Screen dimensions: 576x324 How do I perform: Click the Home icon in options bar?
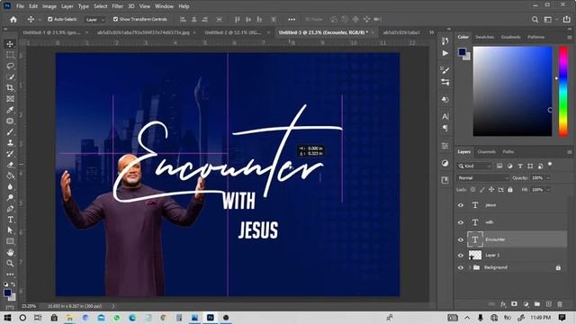(x=13, y=20)
